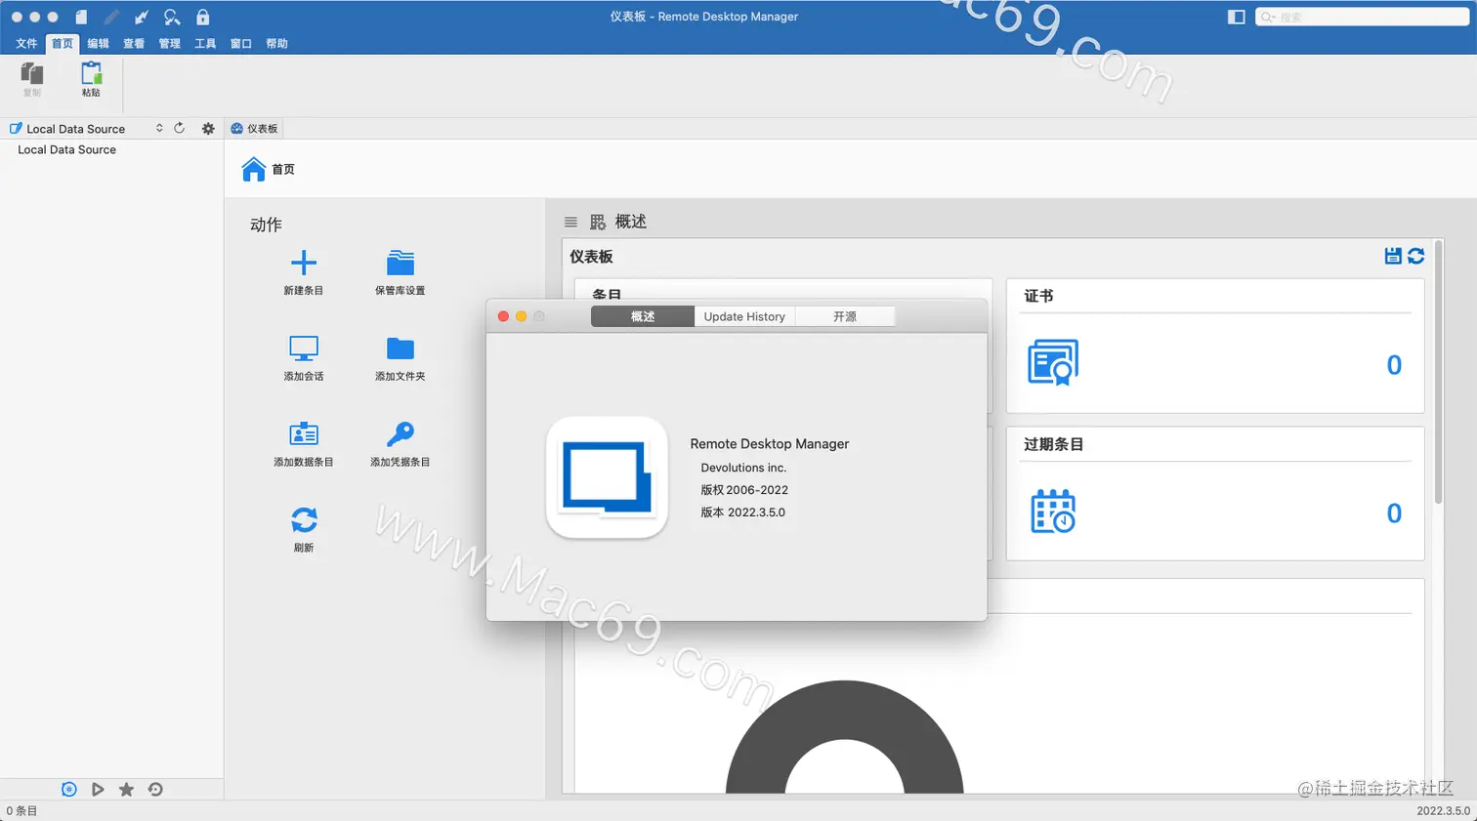Select the 仪表板 dashboard tab

pyautogui.click(x=254, y=128)
